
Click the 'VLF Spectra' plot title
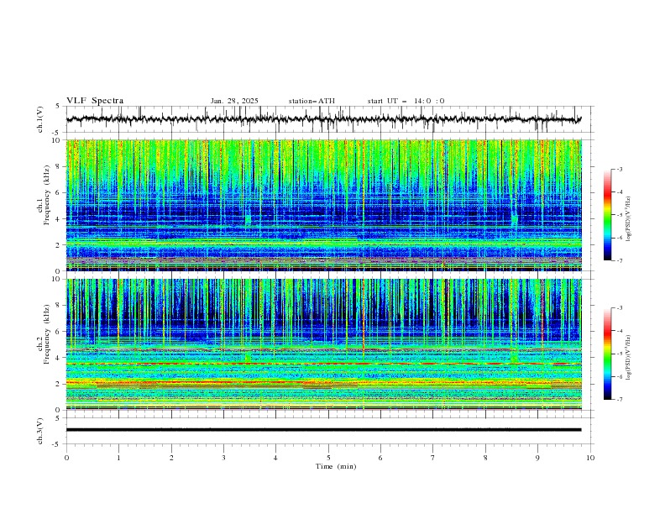[x=95, y=101]
